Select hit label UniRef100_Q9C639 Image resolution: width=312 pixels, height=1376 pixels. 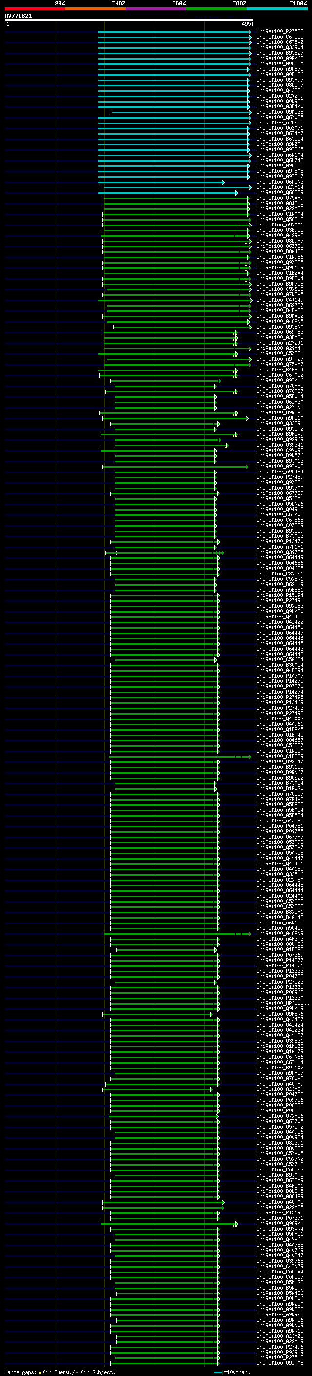(279, 267)
